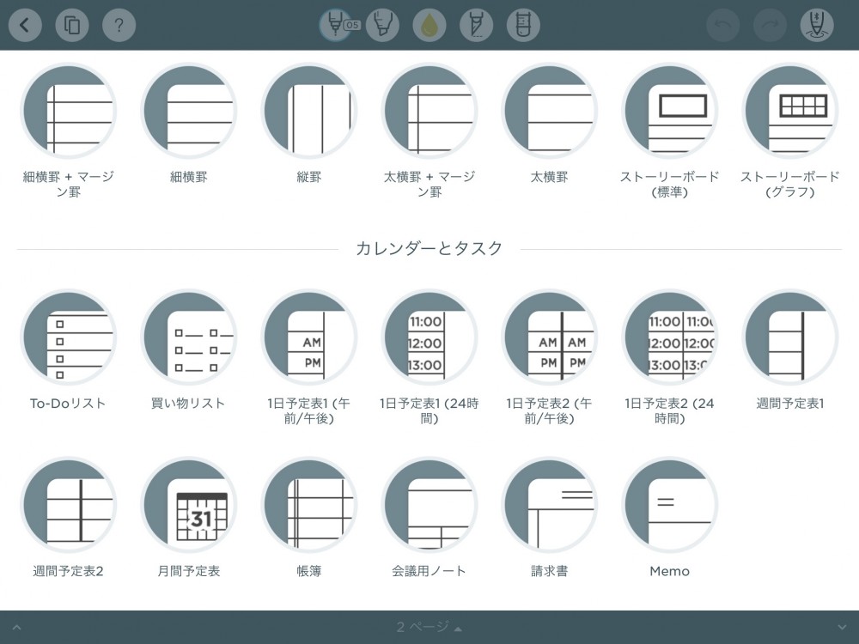Image resolution: width=859 pixels, height=644 pixels.
Task: Choose the To-Doリスト template
Action: pos(68,337)
